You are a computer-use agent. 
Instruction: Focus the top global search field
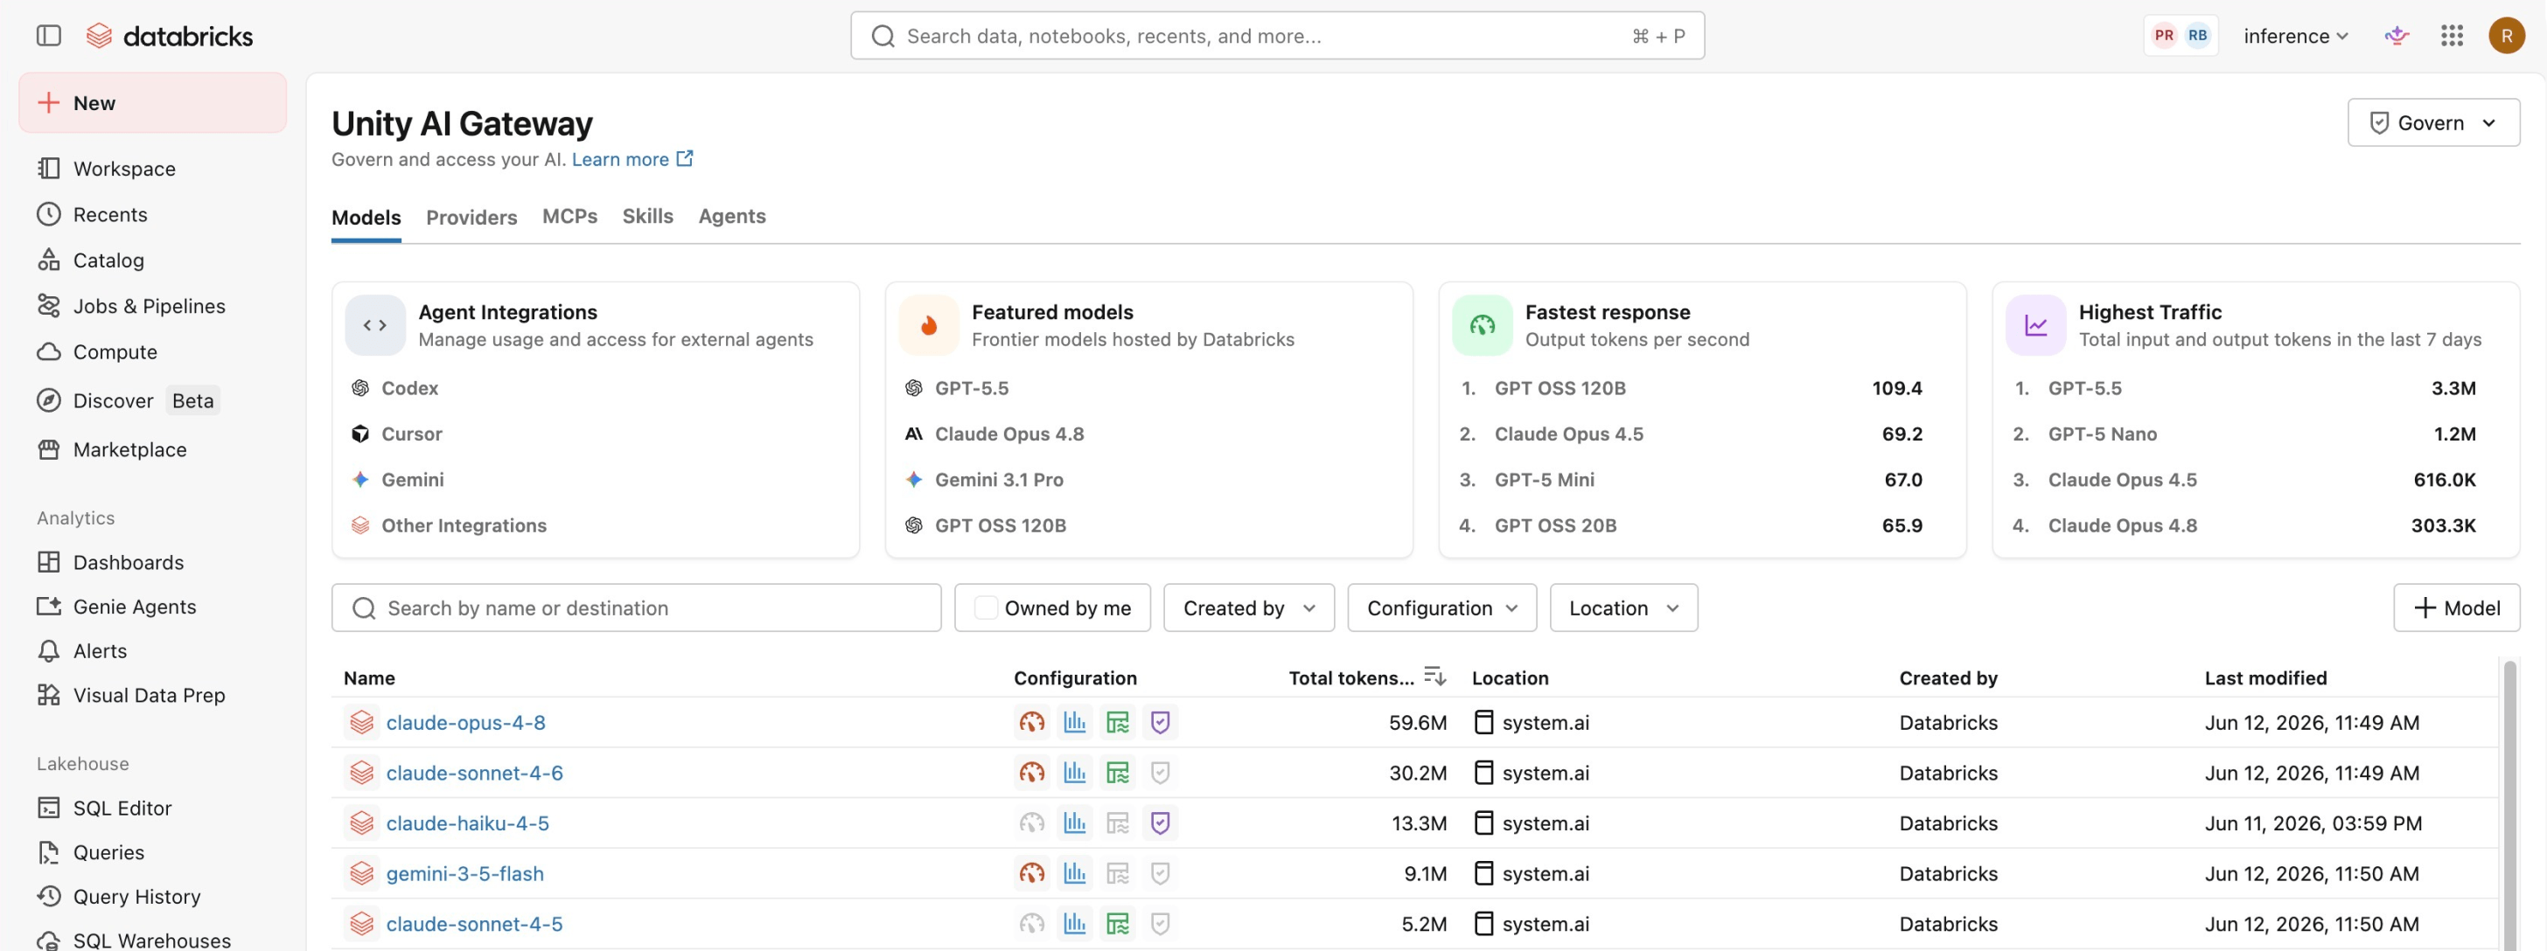[x=1276, y=36]
